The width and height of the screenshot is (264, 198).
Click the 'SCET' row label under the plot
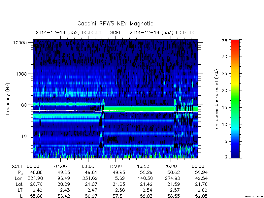tap(17, 167)
